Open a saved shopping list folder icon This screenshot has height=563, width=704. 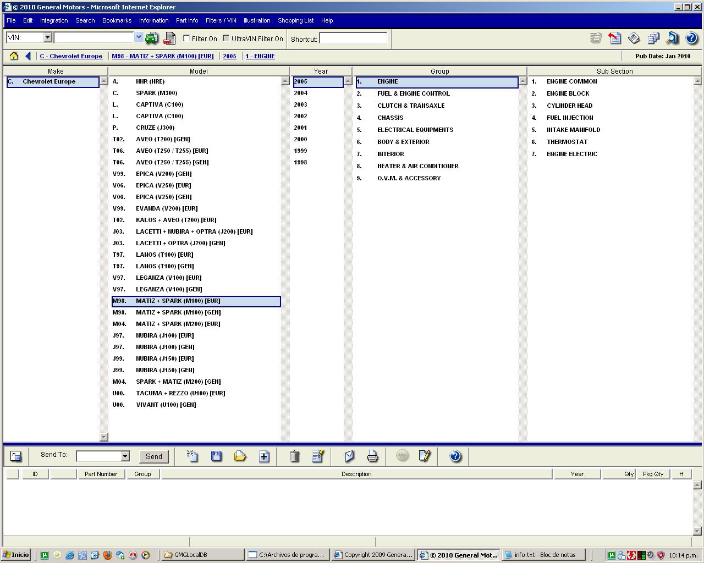coord(240,456)
